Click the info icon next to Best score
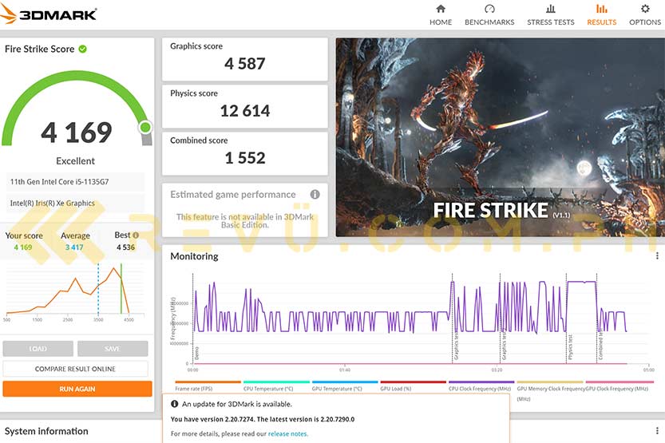The image size is (665, 443). tap(136, 235)
